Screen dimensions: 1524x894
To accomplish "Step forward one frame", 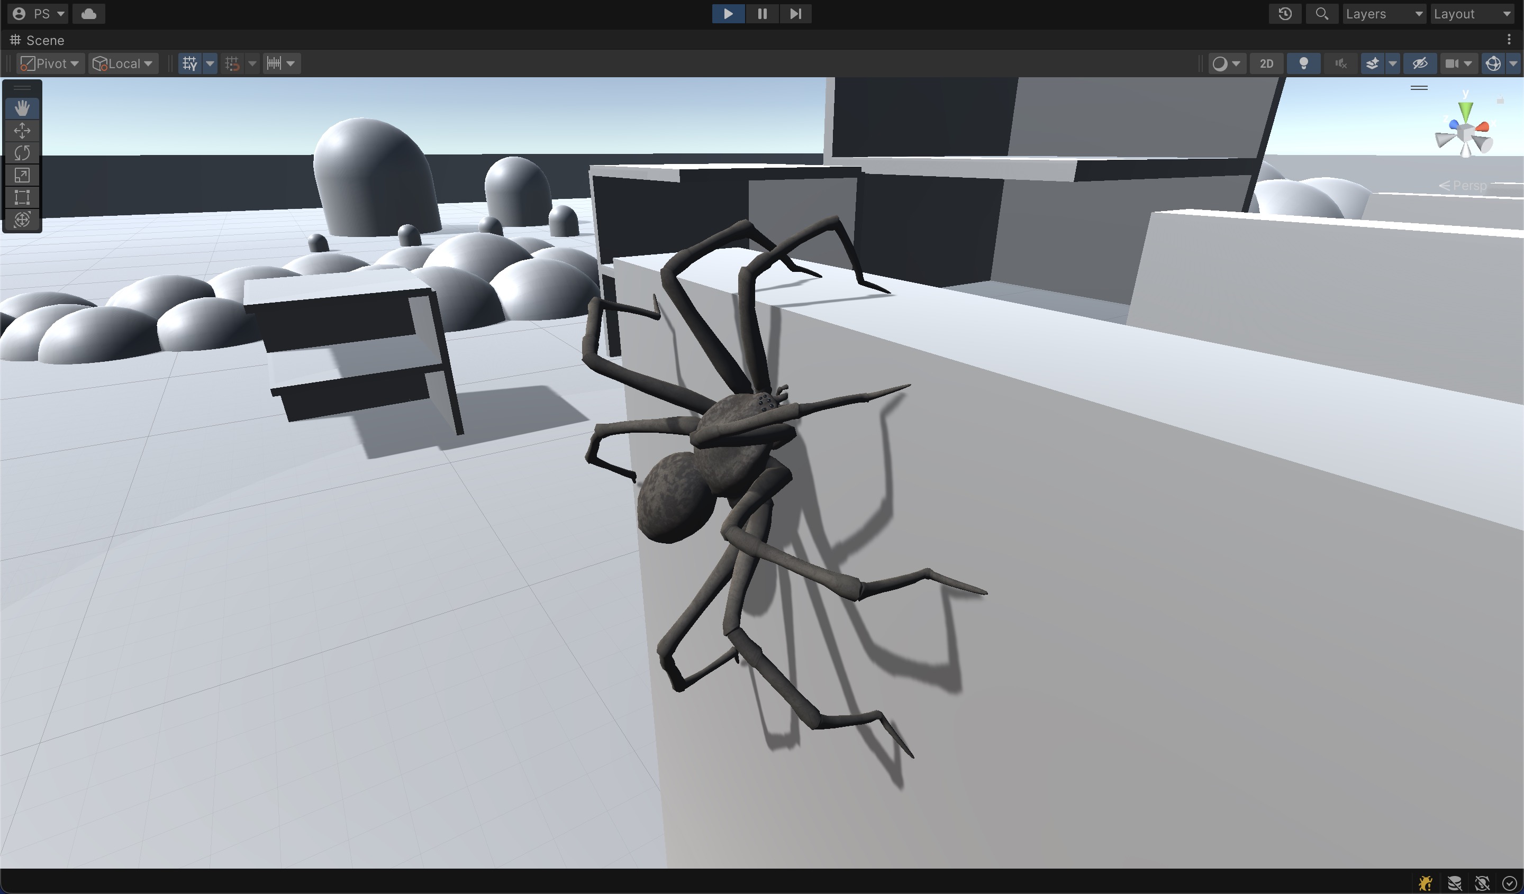I will click(795, 13).
